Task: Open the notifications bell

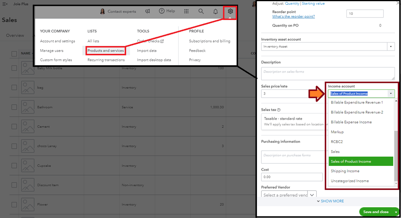Action: (x=216, y=12)
